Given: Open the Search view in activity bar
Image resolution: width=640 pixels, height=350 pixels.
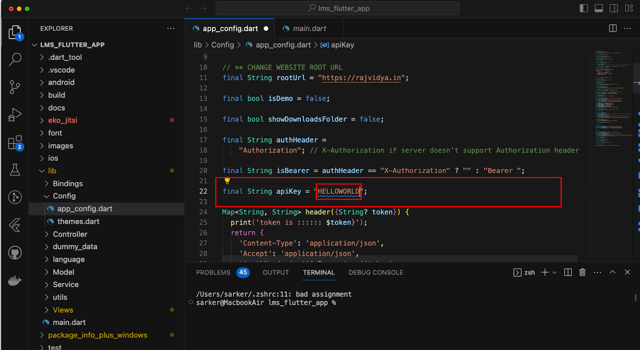Looking at the screenshot, I should coord(15,59).
